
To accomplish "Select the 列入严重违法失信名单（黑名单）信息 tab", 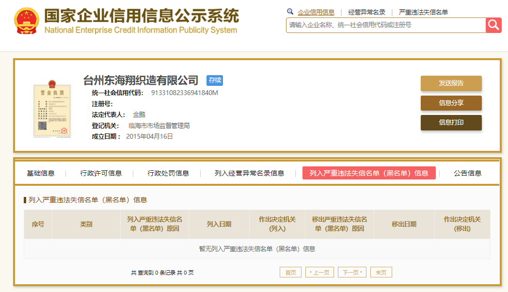I will point(369,173).
